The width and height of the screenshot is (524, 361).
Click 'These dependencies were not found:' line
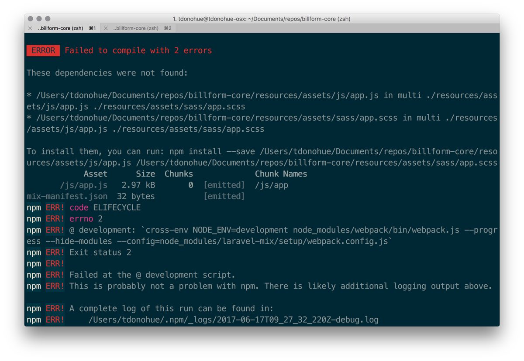(x=107, y=73)
